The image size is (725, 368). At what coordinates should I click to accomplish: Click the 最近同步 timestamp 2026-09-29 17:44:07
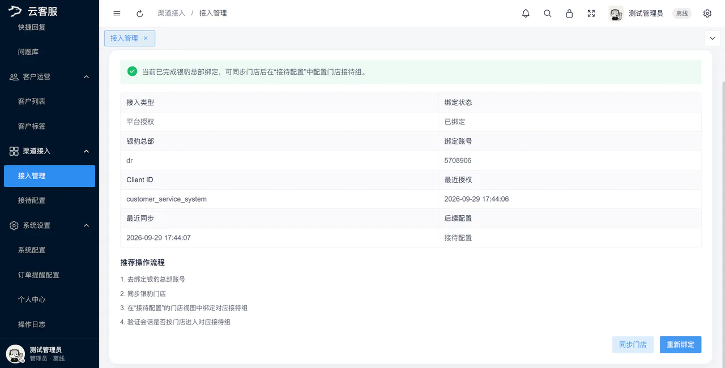point(159,238)
